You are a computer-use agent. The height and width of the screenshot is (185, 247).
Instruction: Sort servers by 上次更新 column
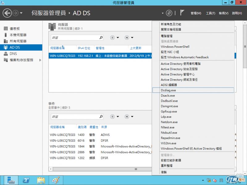tap(136, 48)
